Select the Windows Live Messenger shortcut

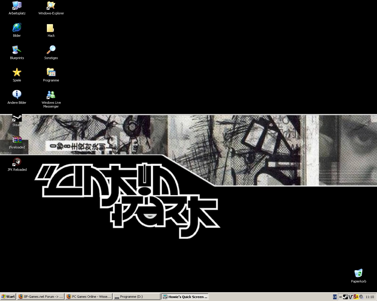51,99
